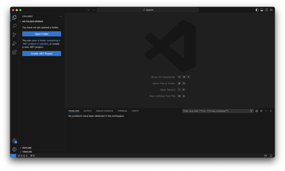Click the Create .NET Project button
285x171 pixels.
41,53
